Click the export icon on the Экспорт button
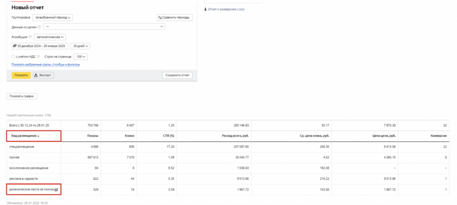 [36, 75]
